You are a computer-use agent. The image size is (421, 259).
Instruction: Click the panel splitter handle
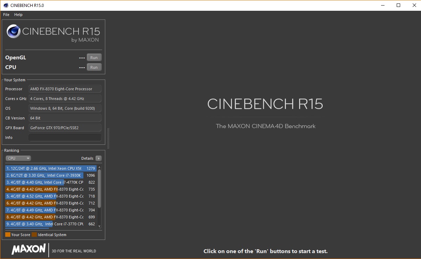click(108, 138)
